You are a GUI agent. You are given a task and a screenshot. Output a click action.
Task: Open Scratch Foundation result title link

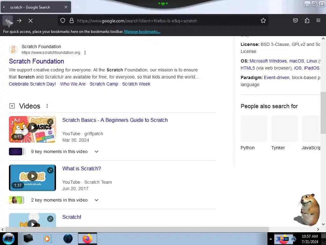point(36,61)
